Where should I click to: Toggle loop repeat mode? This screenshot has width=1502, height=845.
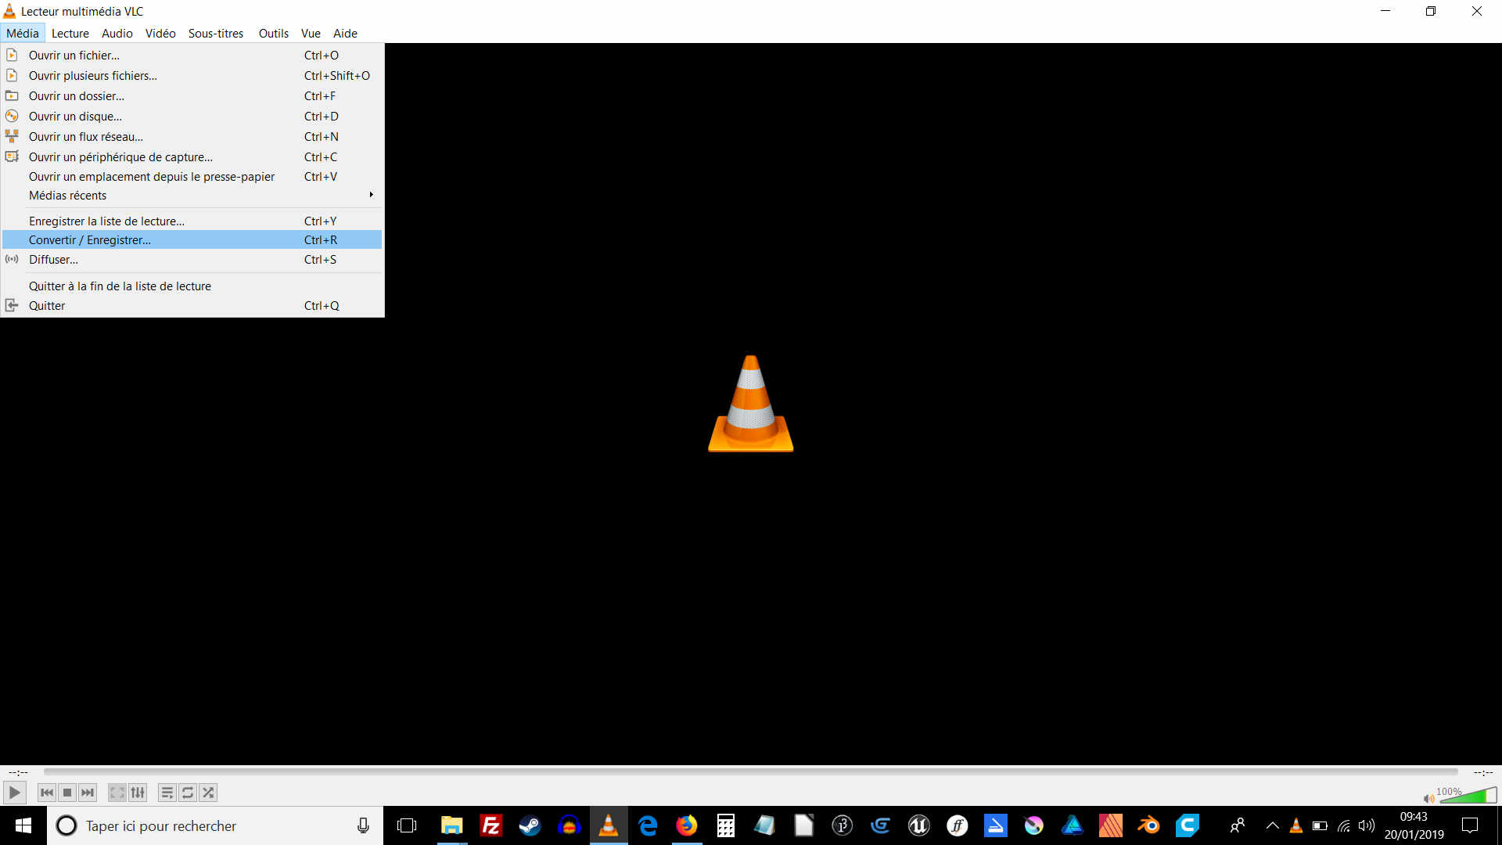point(188,793)
